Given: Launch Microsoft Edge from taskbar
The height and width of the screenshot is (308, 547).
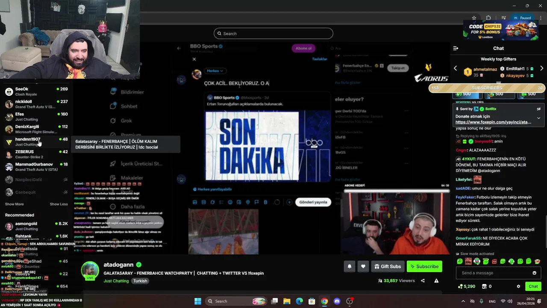Looking at the screenshot, I should [x=300, y=301].
